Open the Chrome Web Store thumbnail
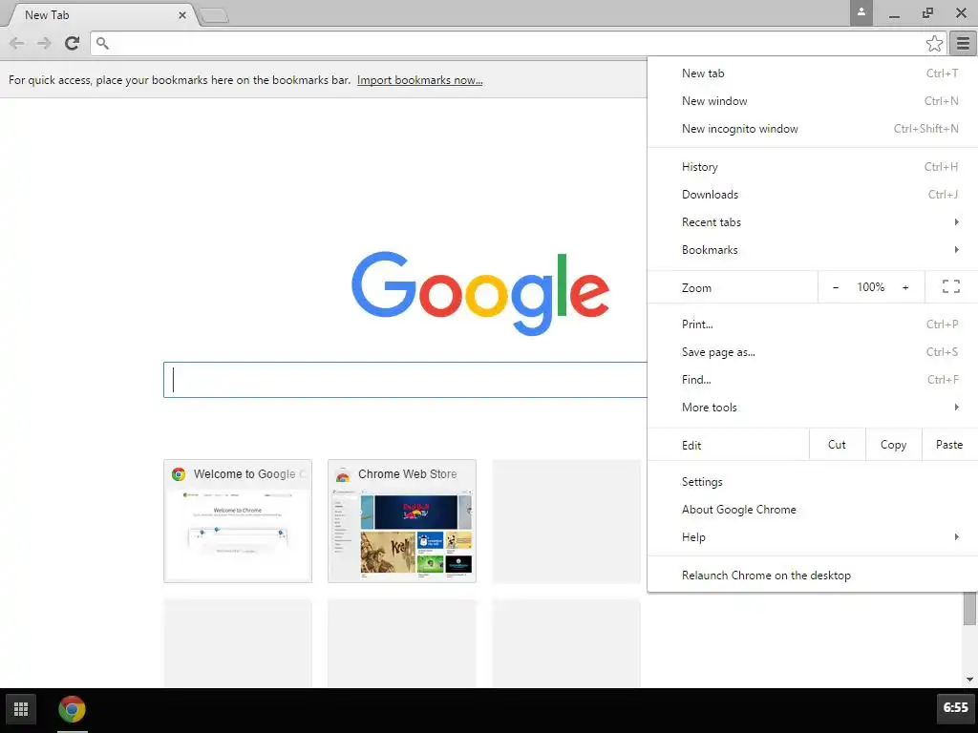978x733 pixels. pos(402,521)
